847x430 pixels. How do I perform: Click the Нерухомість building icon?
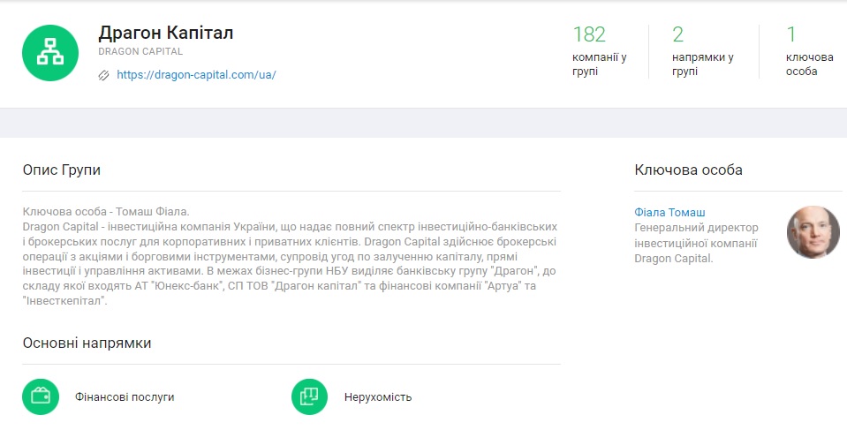coord(309,396)
